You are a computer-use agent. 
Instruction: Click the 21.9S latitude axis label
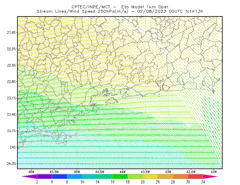tap(11, 32)
